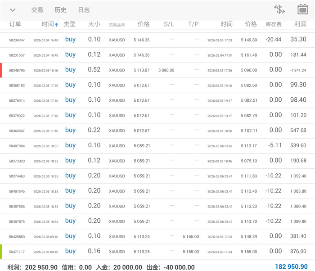Sort by 订单 column header
Image resolution: width=315 pixels, height=271 pixels.
(15, 24)
